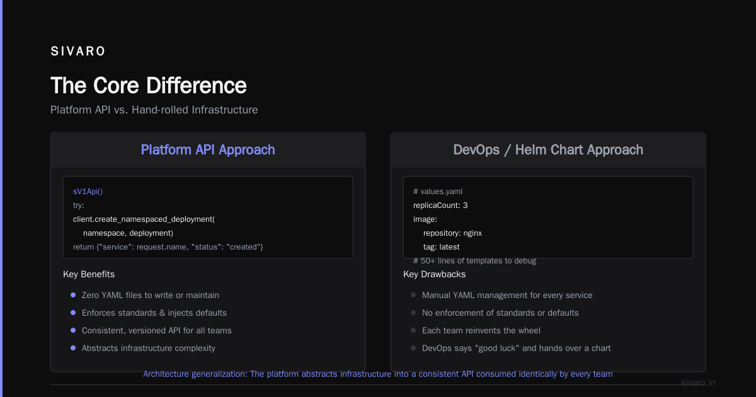Click "# 50+ lines of templates to debug"
Screen dimensions: 756x397
tap(475, 260)
